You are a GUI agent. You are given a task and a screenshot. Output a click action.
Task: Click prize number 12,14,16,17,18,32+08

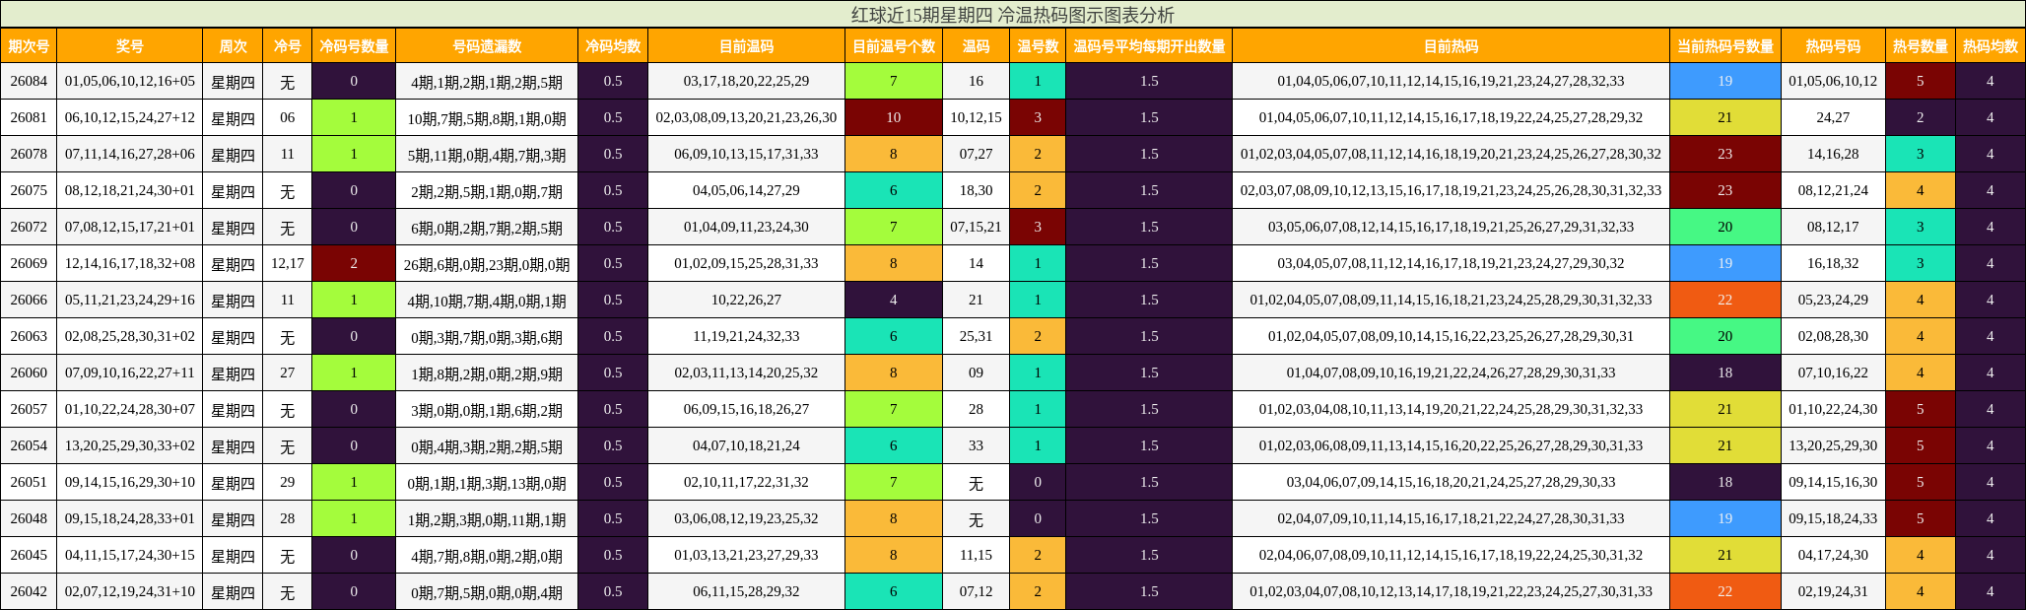point(130,263)
